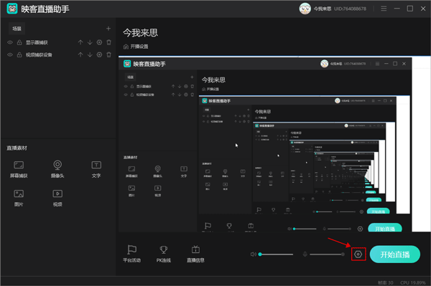
Task: Add 视频 video material
Action: point(57,198)
